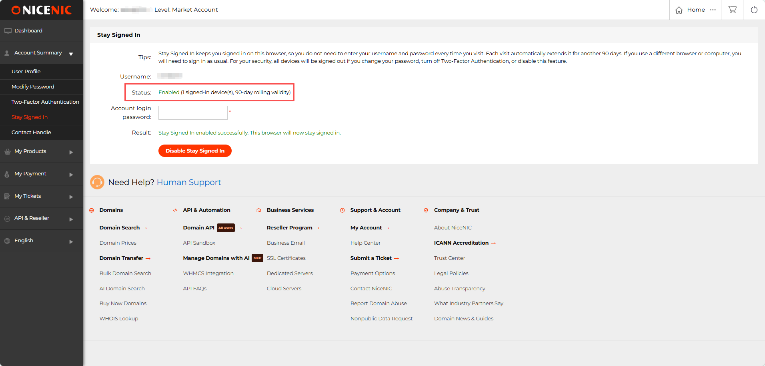Open the shopping cart icon
Viewport: 765px width, 366px height.
tap(732, 10)
